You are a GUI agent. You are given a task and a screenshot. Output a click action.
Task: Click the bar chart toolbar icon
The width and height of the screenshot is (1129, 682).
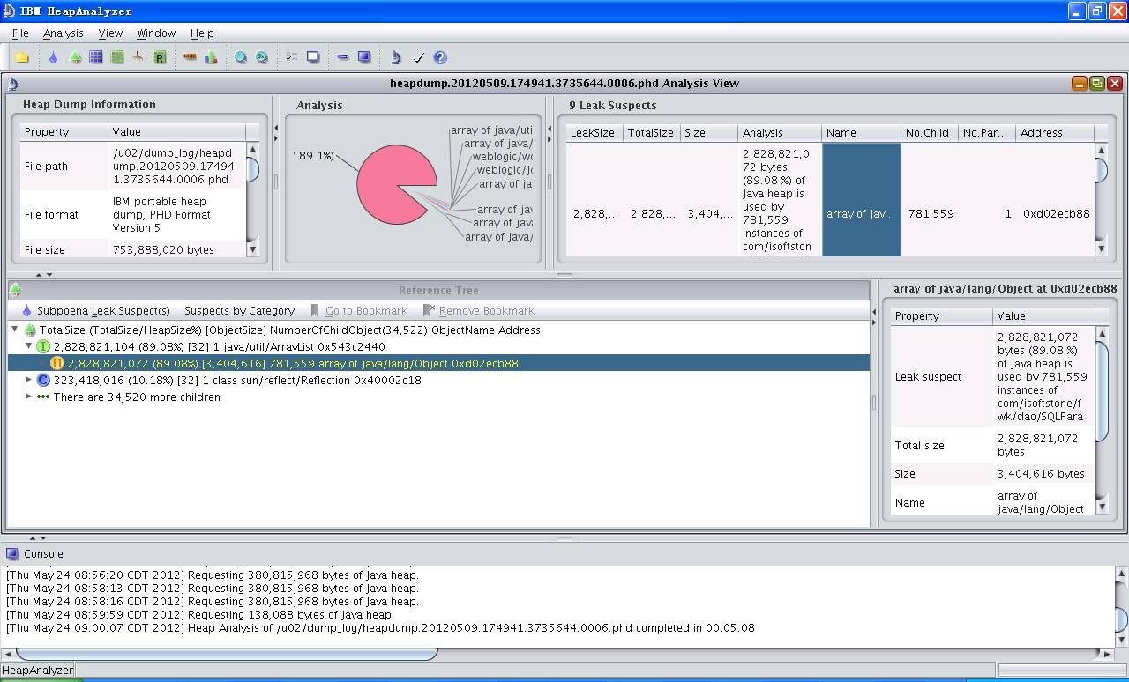click(211, 57)
